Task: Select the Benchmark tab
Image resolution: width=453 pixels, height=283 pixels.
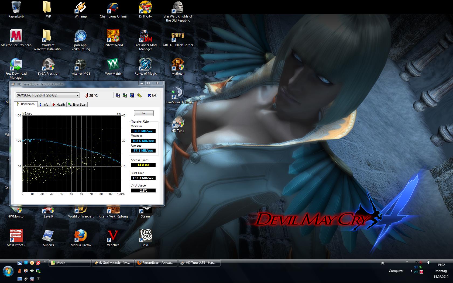Action: [26, 104]
